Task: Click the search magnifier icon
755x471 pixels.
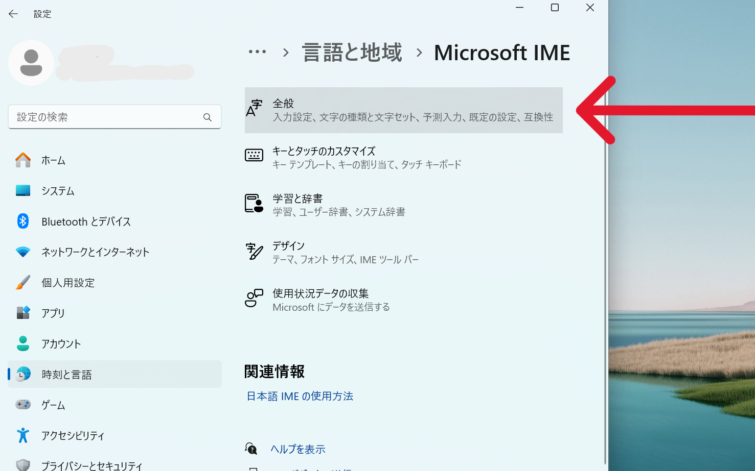Action: click(207, 117)
